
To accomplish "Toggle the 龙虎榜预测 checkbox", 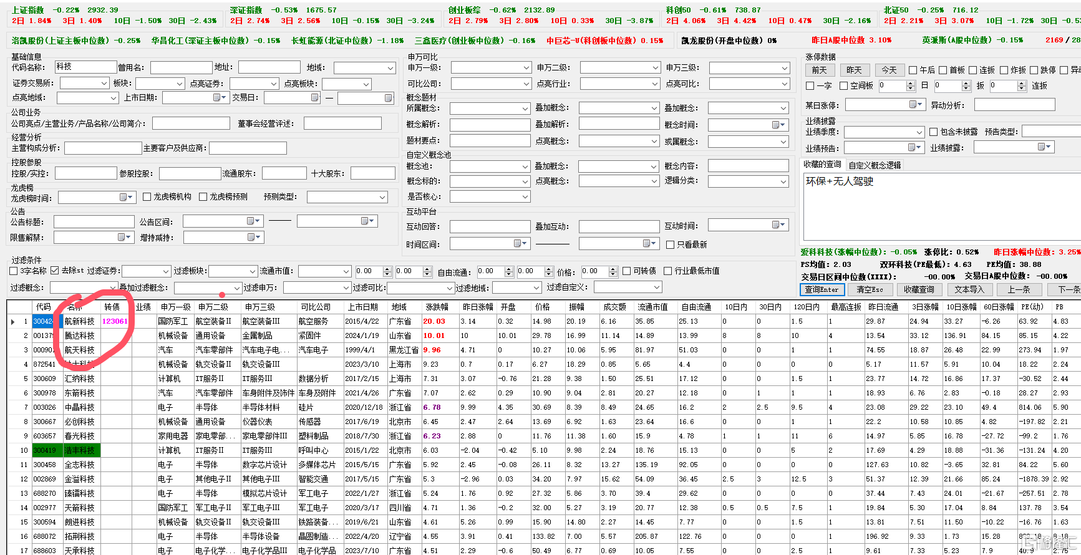I will click(x=203, y=196).
